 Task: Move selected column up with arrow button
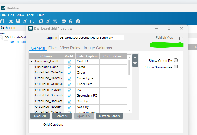point(135,58)
